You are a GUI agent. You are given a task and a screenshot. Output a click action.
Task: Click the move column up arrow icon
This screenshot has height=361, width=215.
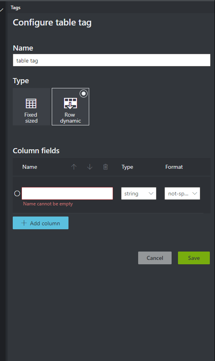click(x=74, y=167)
